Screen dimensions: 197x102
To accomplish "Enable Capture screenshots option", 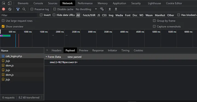I will [154, 26].
